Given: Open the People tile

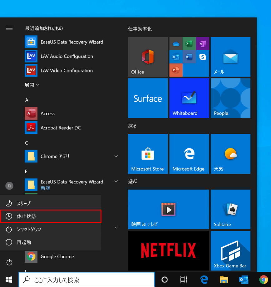Looking at the screenshot, I should [230, 98].
